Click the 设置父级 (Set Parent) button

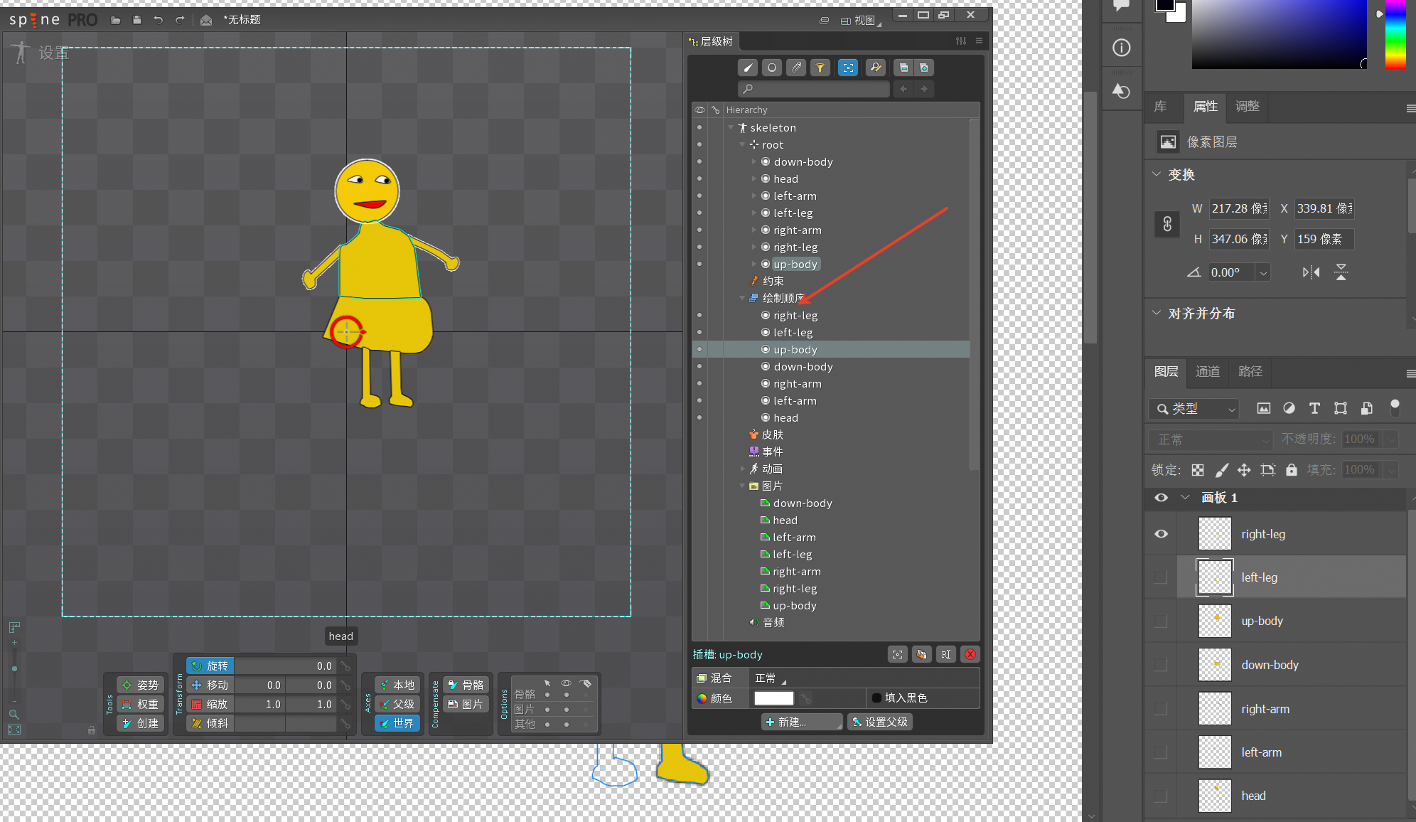[880, 722]
